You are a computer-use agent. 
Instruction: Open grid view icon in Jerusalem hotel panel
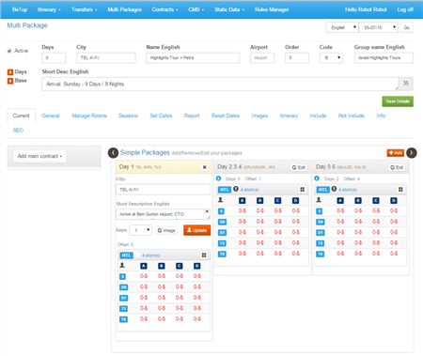(x=303, y=190)
